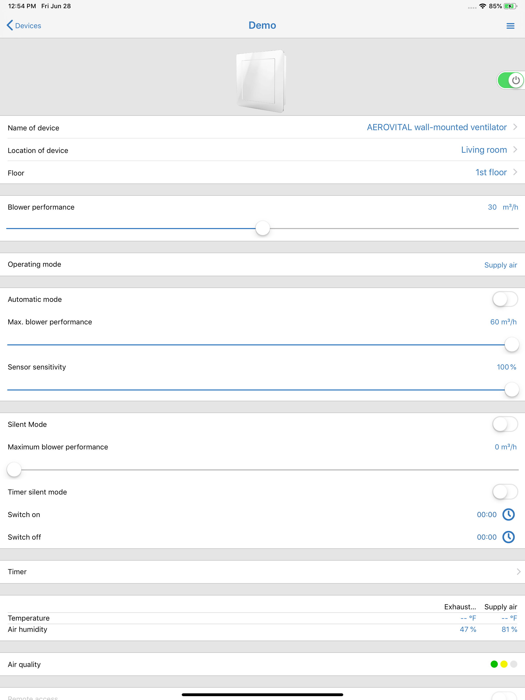
Task: Tap the grey air quality dot
Action: (x=514, y=664)
